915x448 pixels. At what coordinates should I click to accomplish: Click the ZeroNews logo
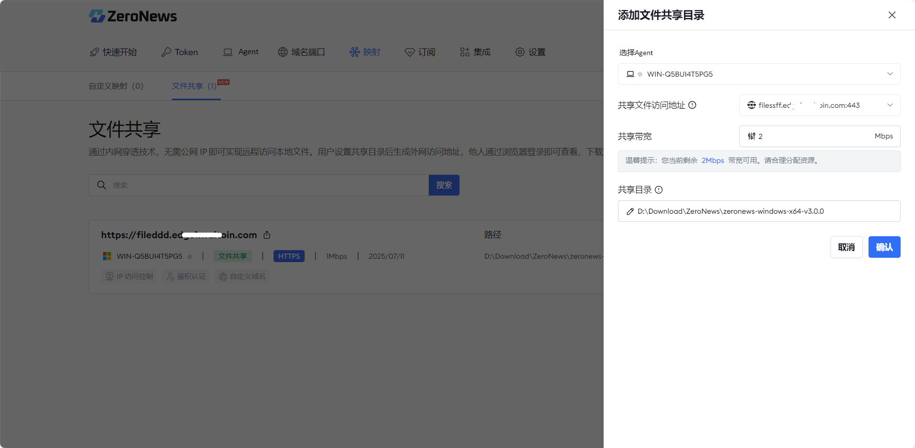[x=133, y=16]
